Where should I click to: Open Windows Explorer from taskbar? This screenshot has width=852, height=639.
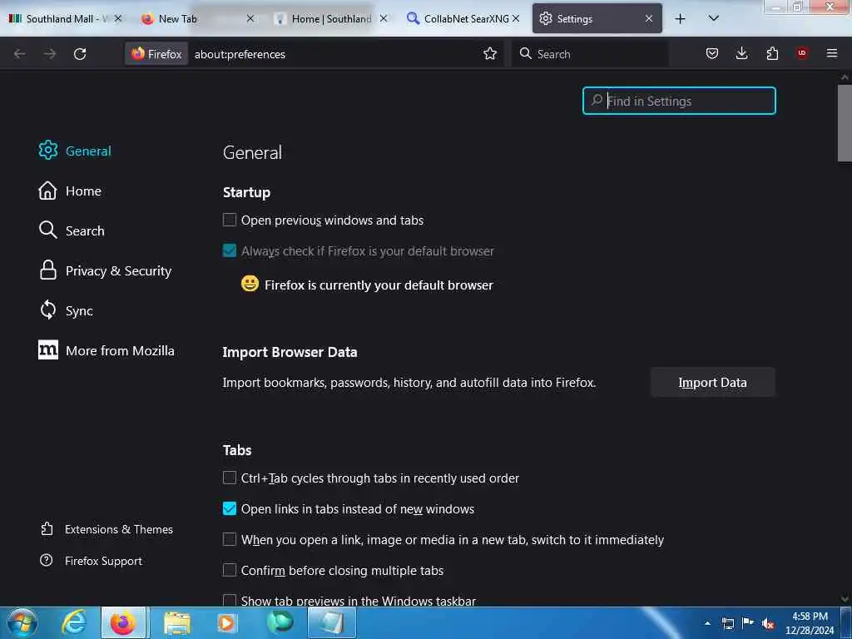tap(176, 622)
